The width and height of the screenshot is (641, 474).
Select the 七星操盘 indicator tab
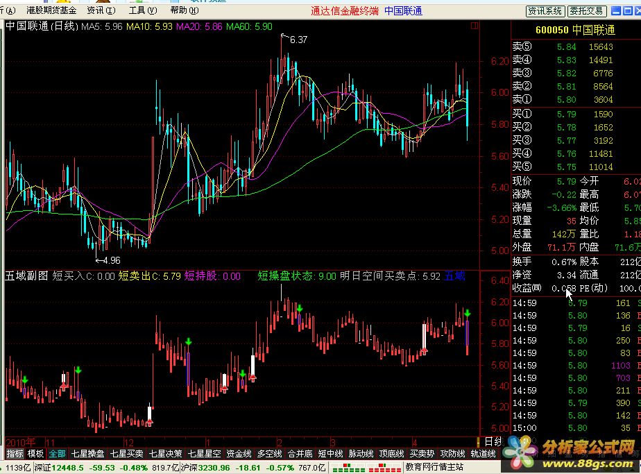point(88,454)
